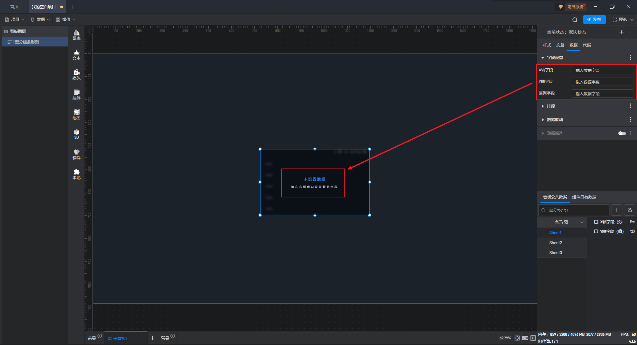Click the 预览 preview button
This screenshot has height=345, width=637.
pyautogui.click(x=619, y=20)
